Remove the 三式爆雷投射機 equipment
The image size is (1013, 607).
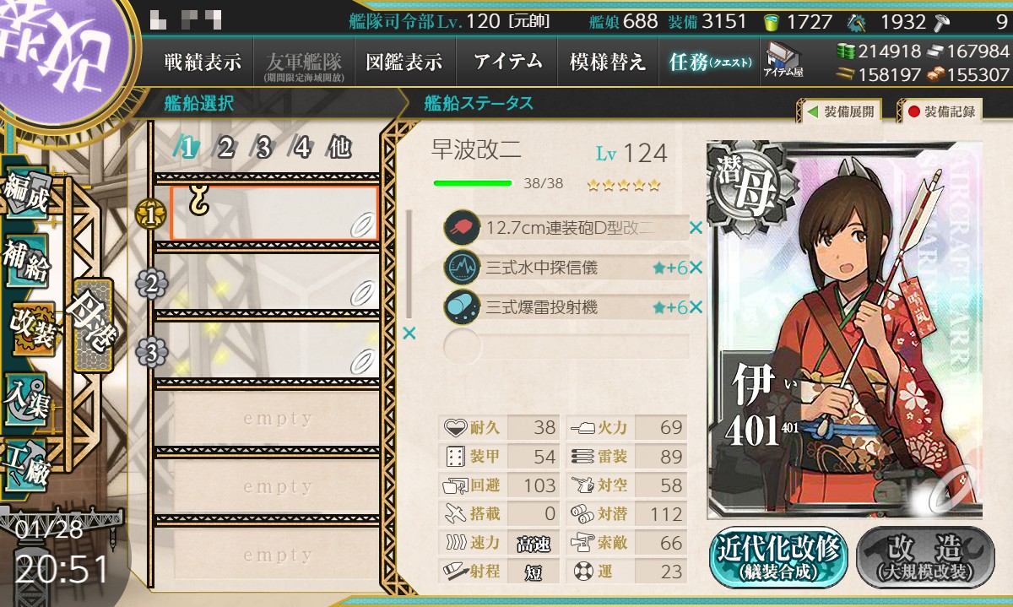pos(696,307)
